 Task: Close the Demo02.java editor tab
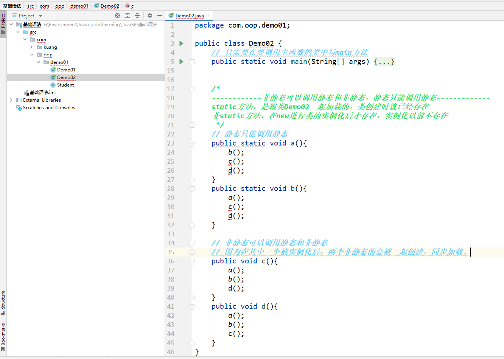coord(208,15)
